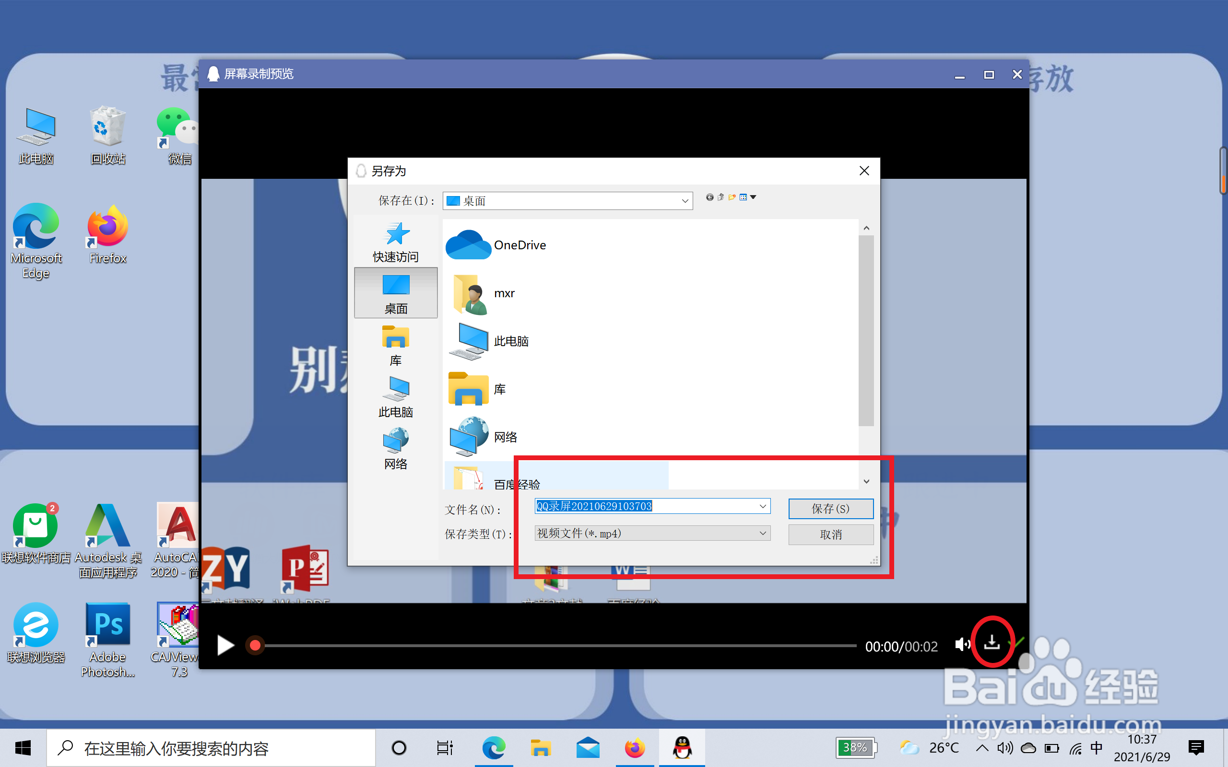Open the Create New Folder icon

coord(732,198)
